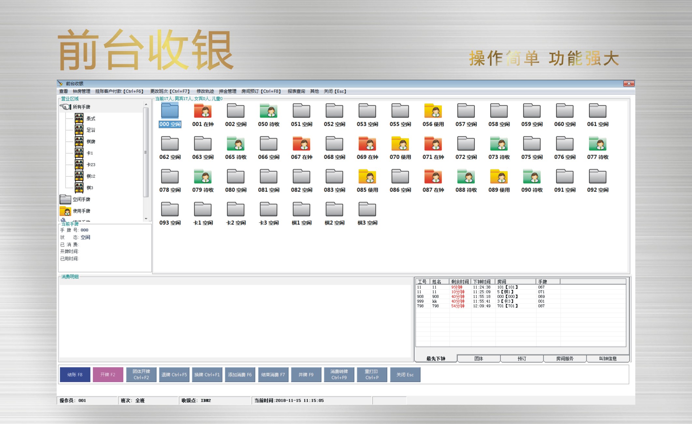Select 所有手牌 in the area tree
The height and width of the screenshot is (424, 692).
(x=81, y=107)
